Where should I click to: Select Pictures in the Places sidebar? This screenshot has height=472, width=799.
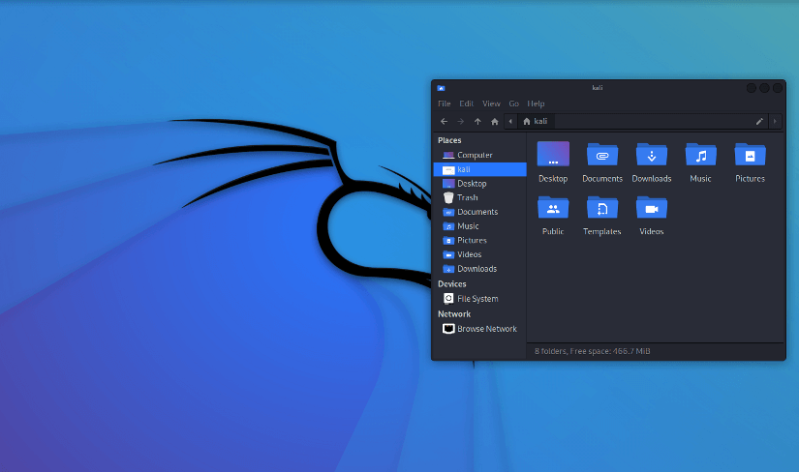(479, 240)
